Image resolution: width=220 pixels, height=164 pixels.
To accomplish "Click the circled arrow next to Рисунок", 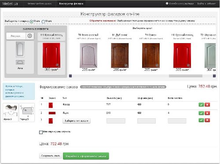I will coord(30,36).
